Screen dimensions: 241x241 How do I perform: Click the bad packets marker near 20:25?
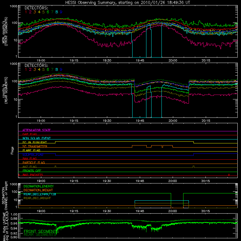[x=229, y=175]
